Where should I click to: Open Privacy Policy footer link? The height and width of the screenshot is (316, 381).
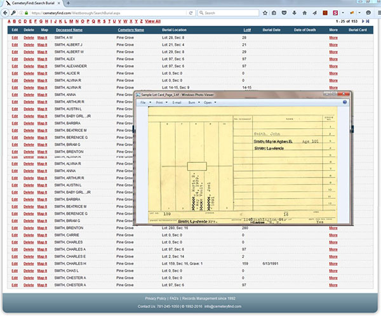click(x=156, y=298)
